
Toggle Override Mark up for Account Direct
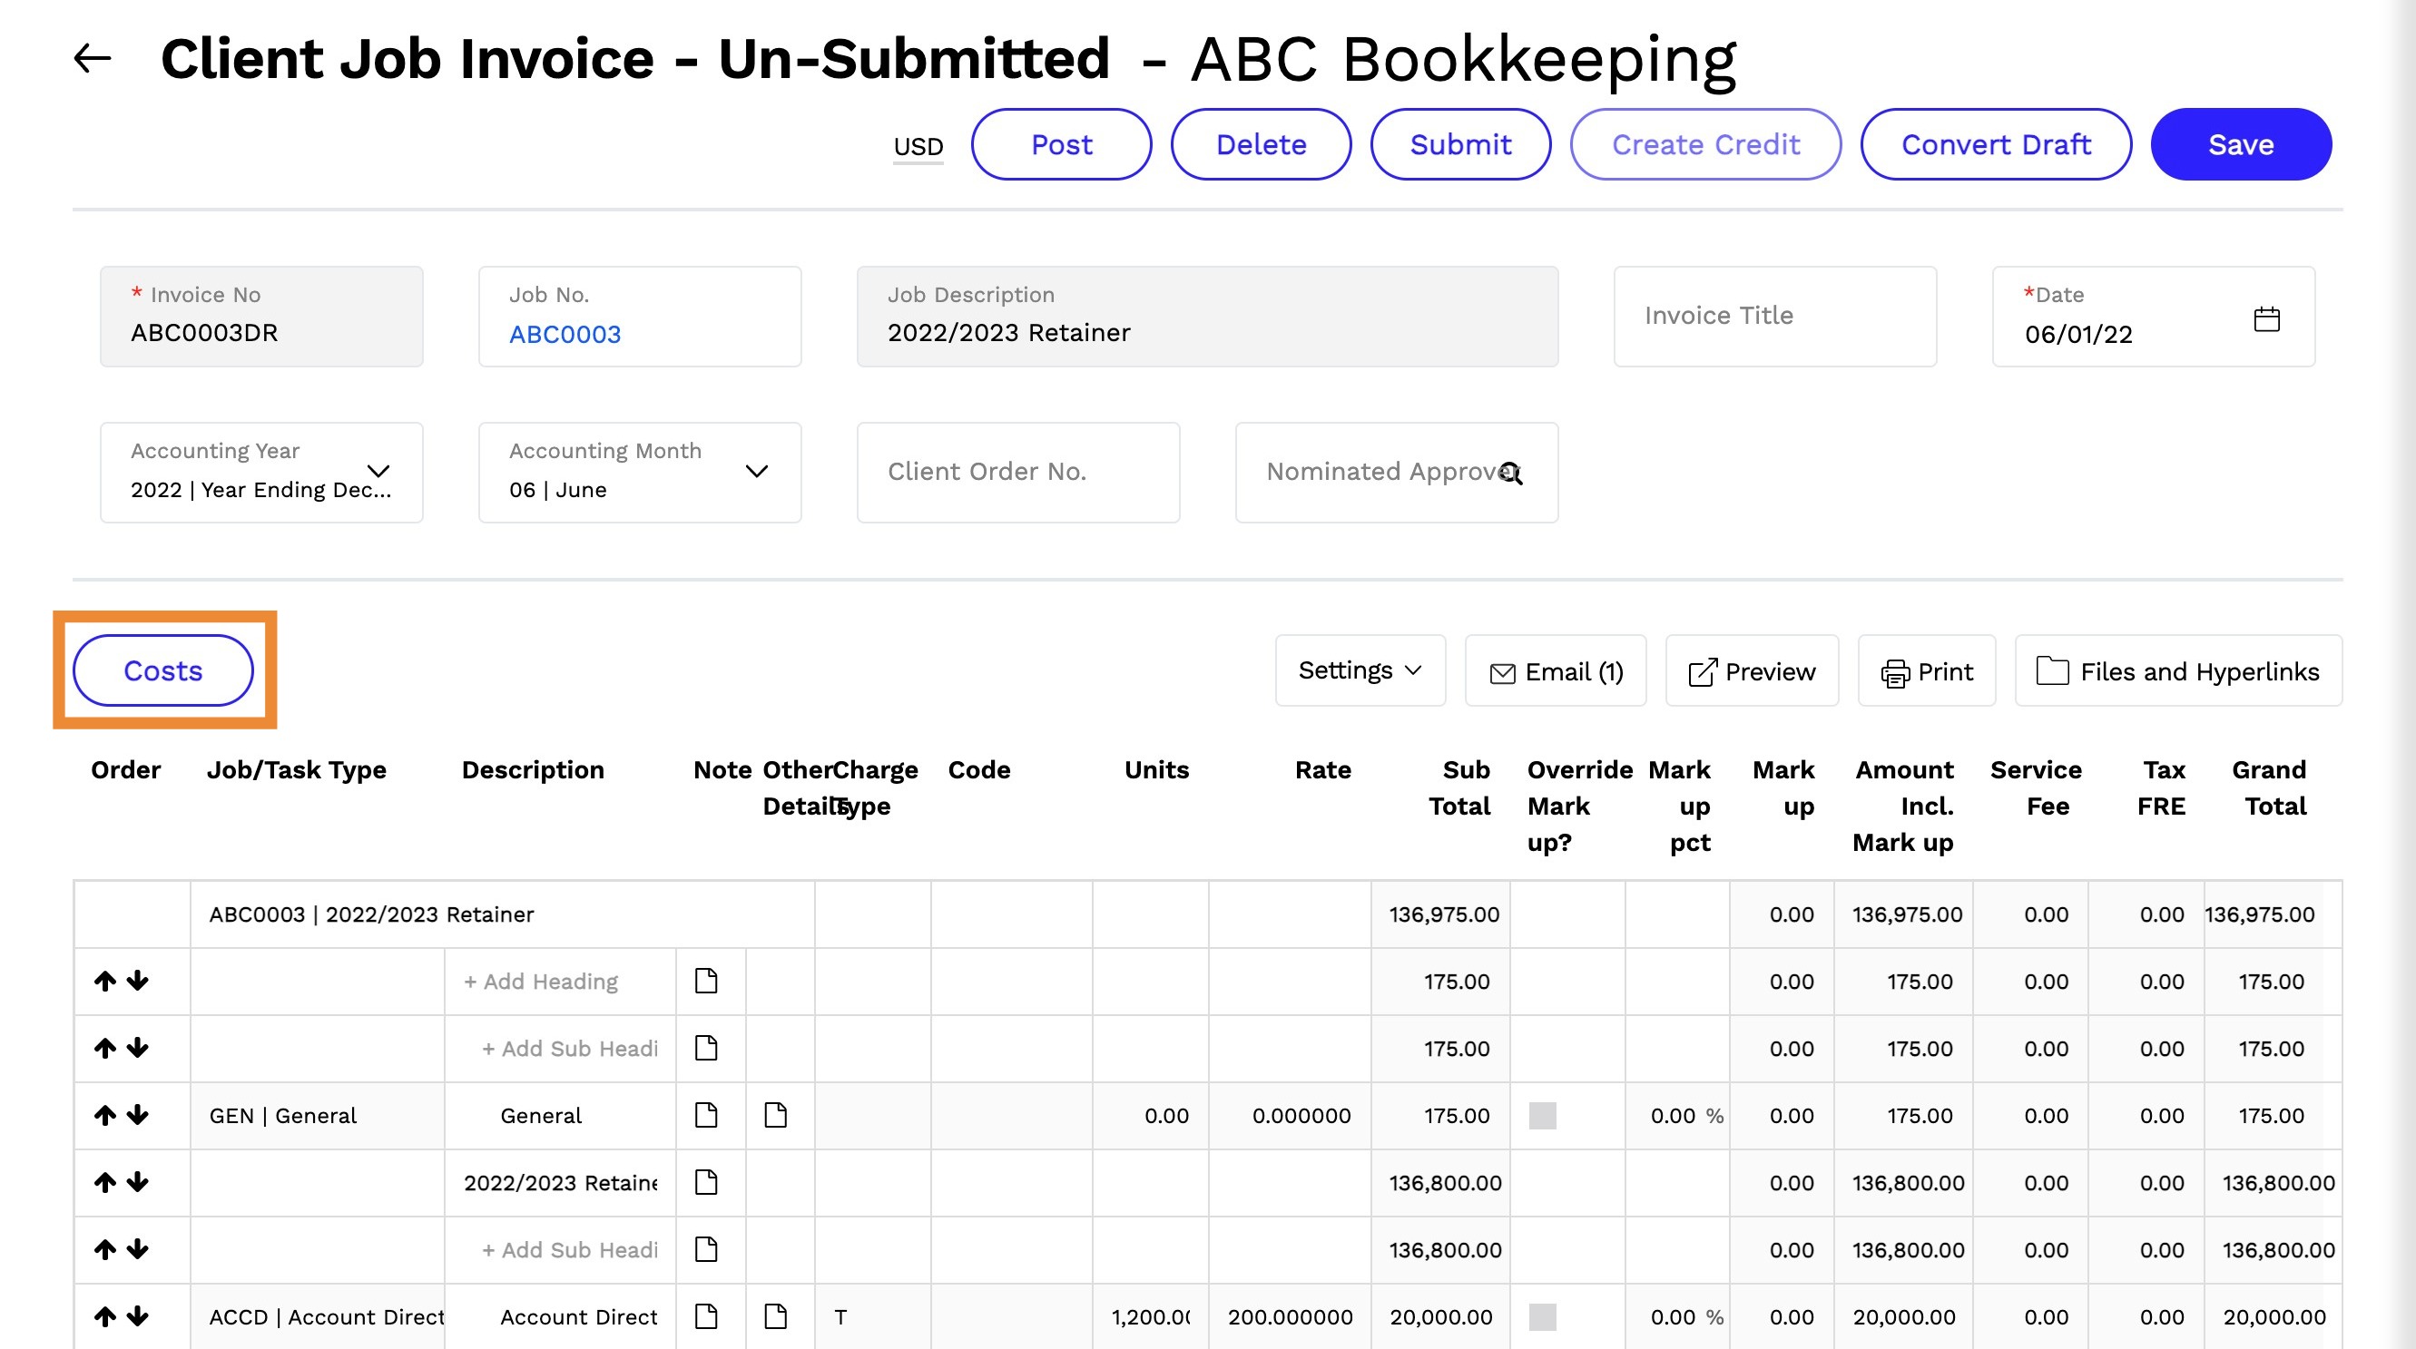tap(1542, 1316)
